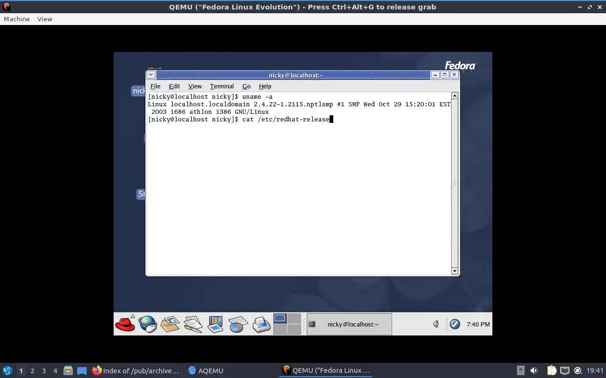This screenshot has height=378, width=606.
Task: Open the Evolution mail launcher
Action: tap(170, 324)
